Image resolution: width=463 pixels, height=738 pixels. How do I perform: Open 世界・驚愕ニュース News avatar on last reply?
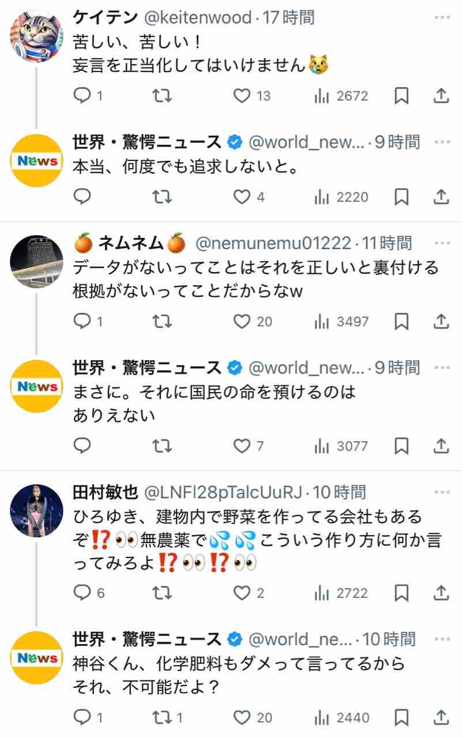pos(37,658)
